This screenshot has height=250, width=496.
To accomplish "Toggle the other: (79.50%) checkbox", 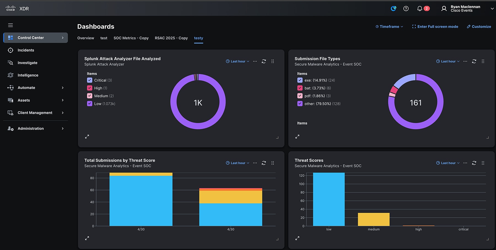I will pos(300,104).
